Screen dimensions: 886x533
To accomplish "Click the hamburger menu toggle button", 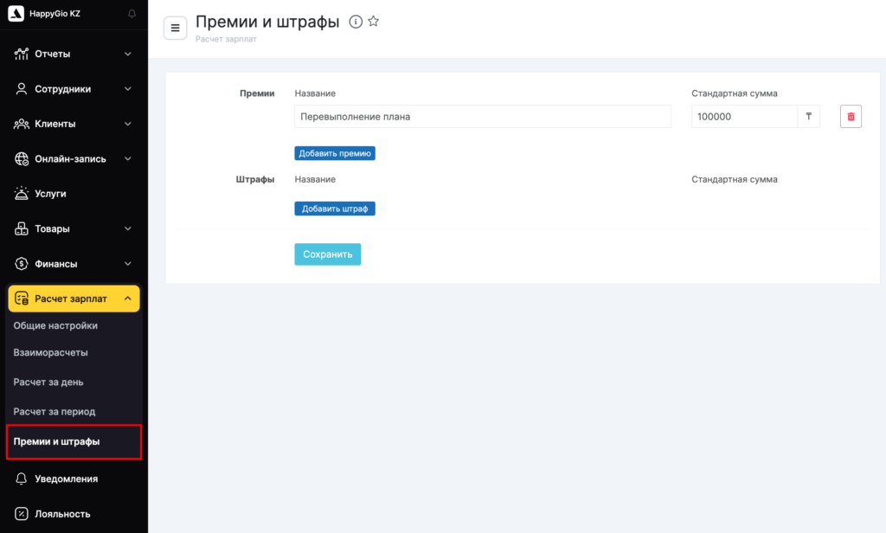I will (x=176, y=28).
